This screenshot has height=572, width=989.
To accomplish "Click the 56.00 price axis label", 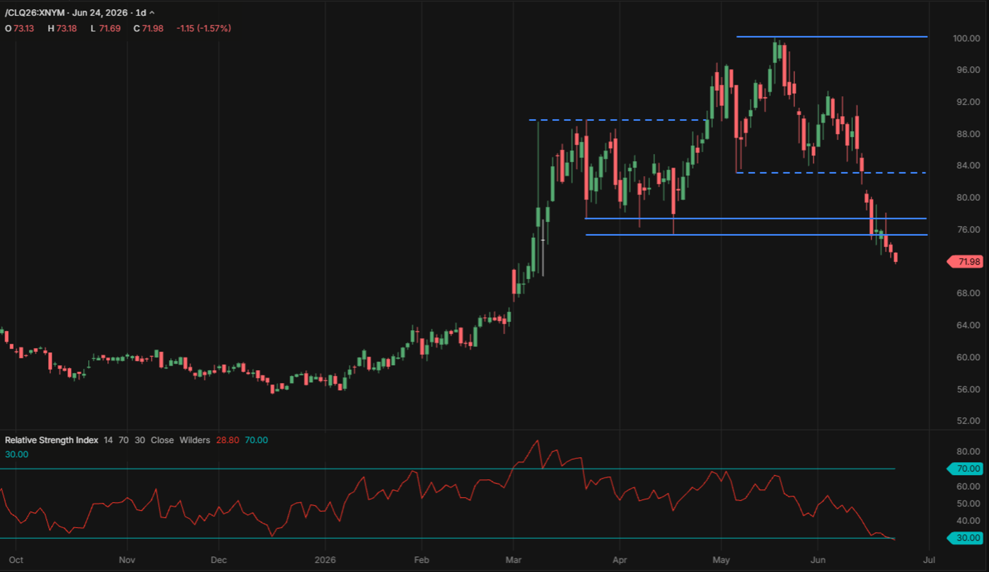I will tap(968, 390).
